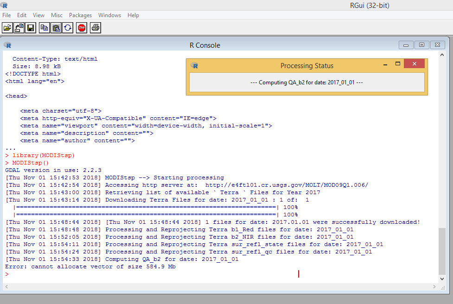Open the File menu
This screenshot has width=453, height=304.
[6, 15]
